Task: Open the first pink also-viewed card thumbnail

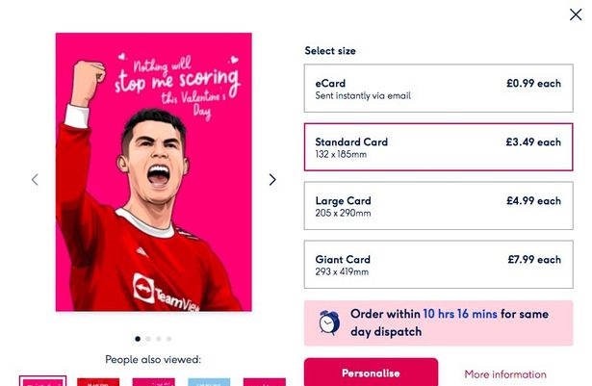Action: click(x=43, y=381)
